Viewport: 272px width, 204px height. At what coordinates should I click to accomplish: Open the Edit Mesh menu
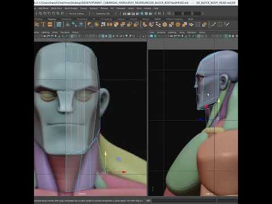pos(43,8)
